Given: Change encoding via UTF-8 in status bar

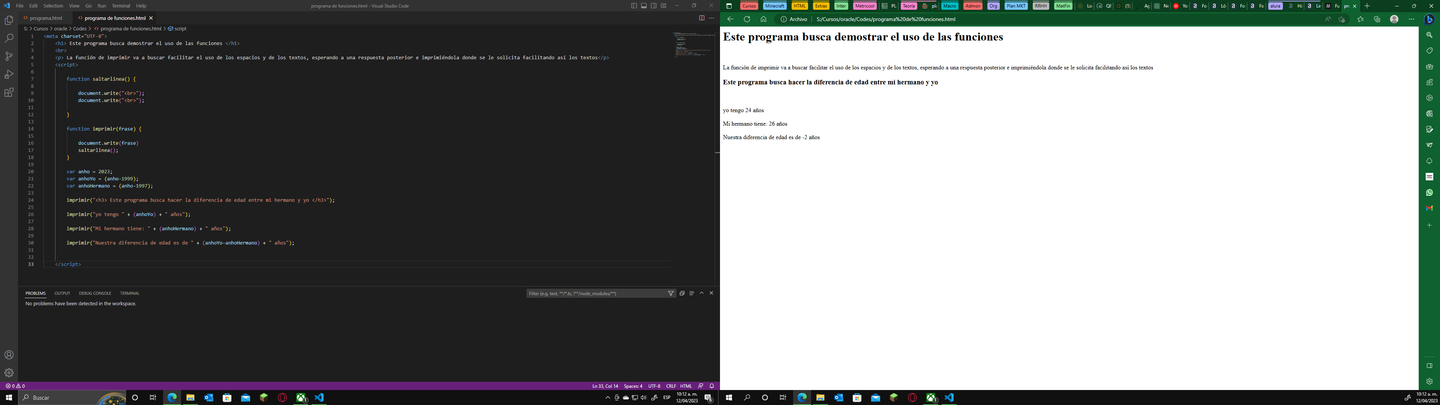Looking at the screenshot, I should pyautogui.click(x=654, y=386).
